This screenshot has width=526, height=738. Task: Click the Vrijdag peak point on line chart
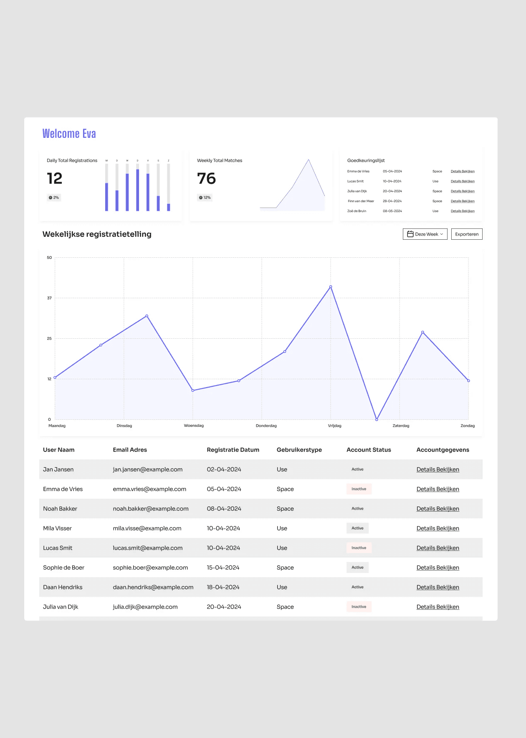331,287
